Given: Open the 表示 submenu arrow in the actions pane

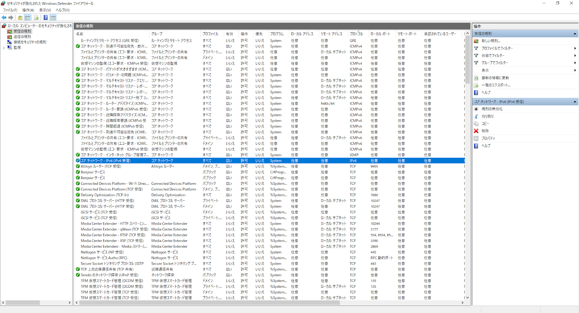Looking at the screenshot, I should click(x=575, y=70).
